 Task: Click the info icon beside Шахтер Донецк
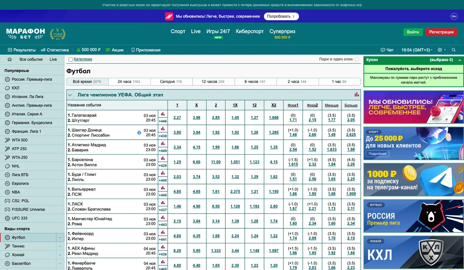tap(139, 133)
